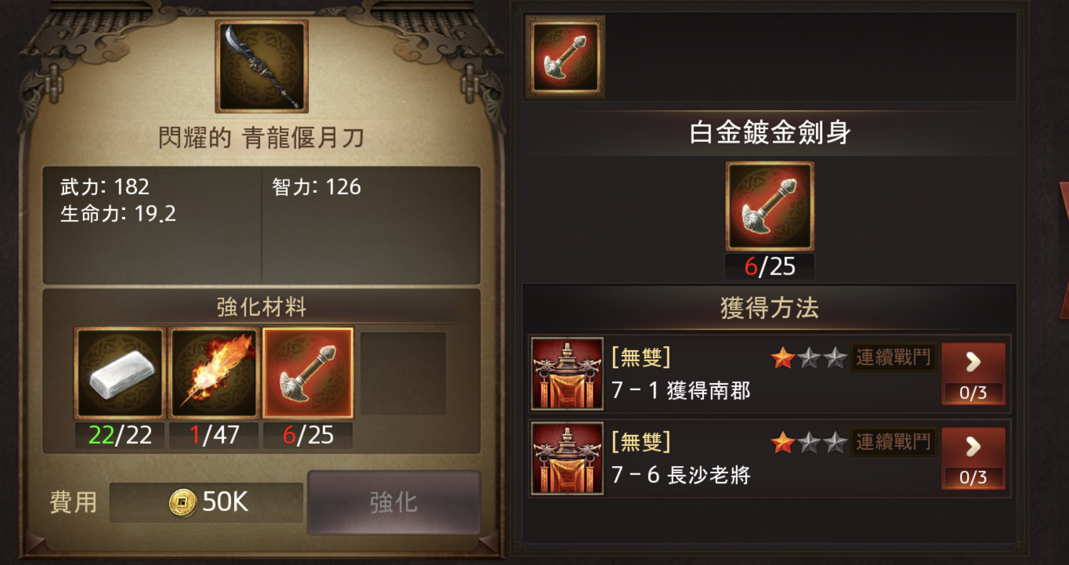
Task: Select the flaming feather material icon
Action: [x=213, y=373]
